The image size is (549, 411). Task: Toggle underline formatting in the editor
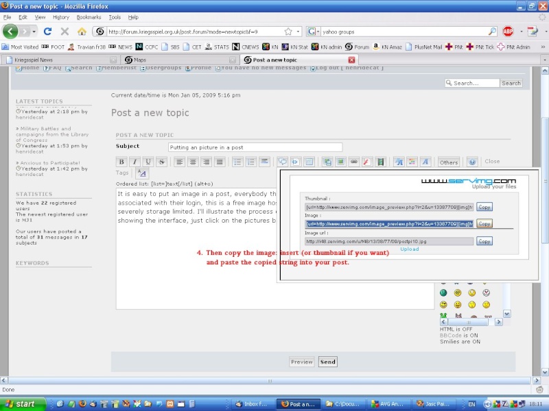click(x=148, y=162)
